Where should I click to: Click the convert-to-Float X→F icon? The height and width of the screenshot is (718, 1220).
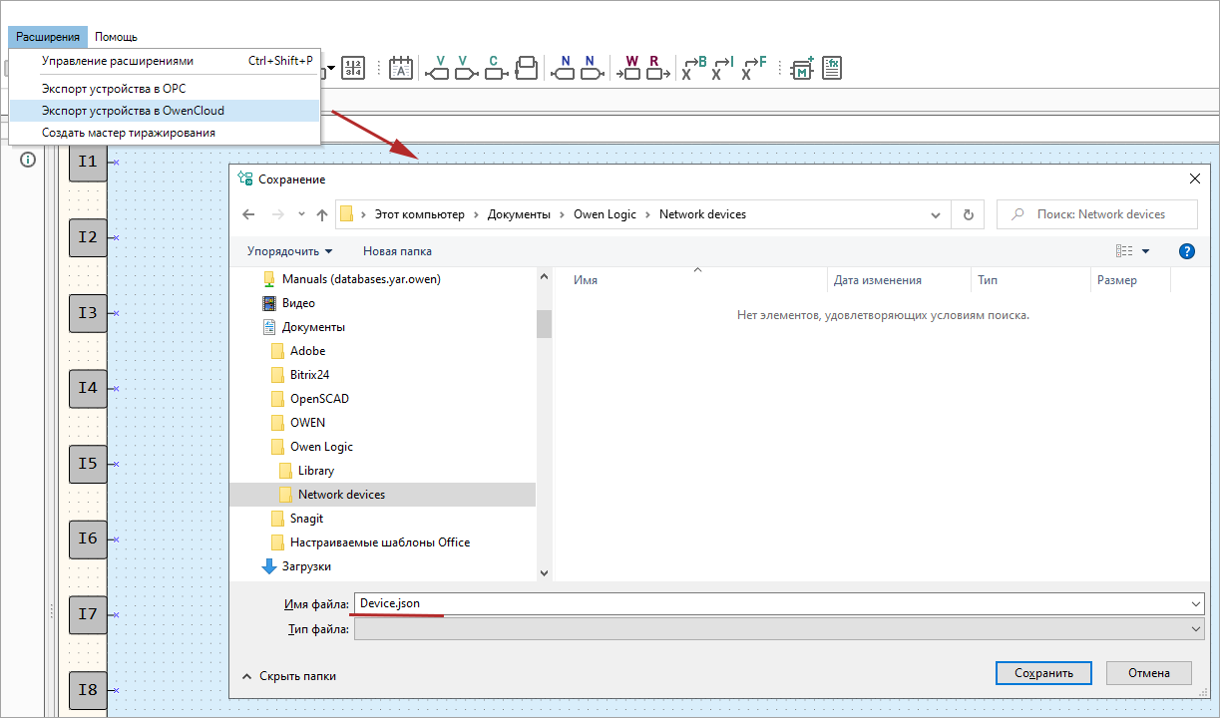(754, 68)
